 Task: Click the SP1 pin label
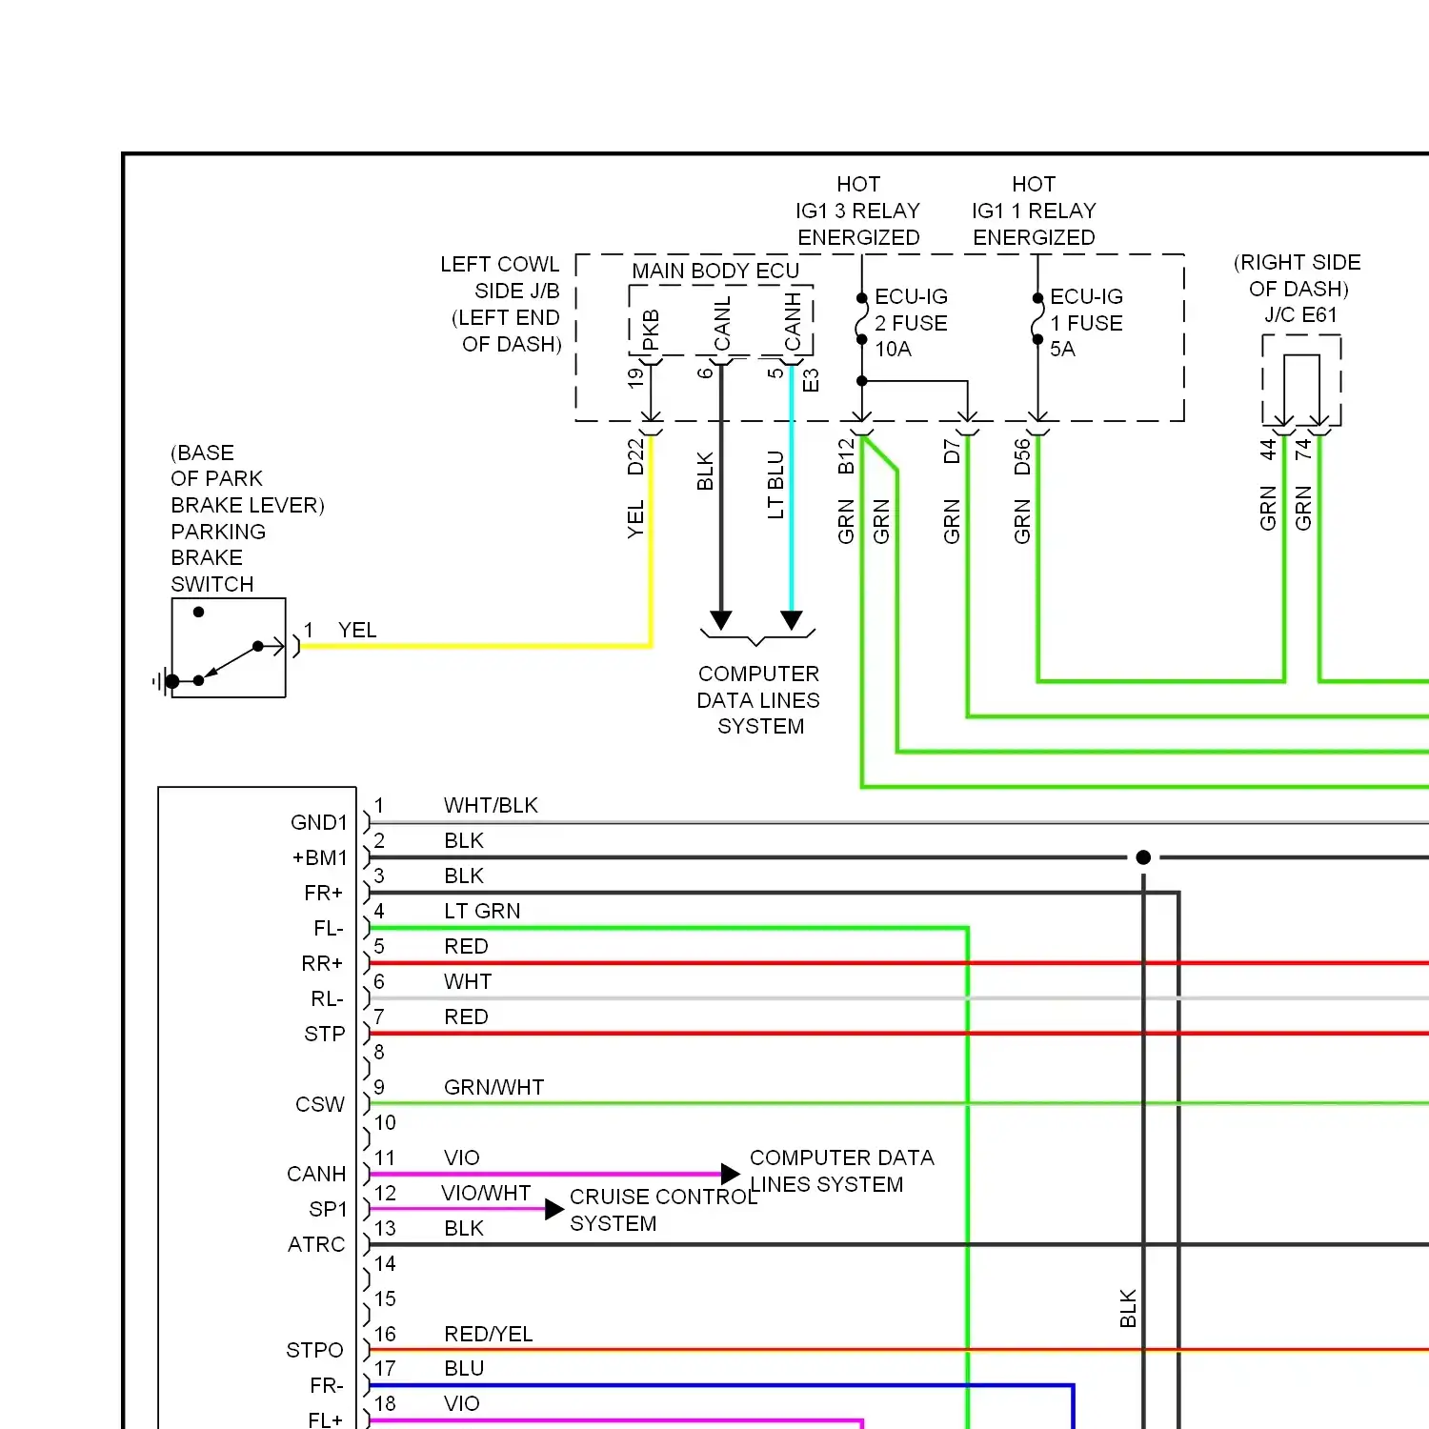coord(328,1209)
